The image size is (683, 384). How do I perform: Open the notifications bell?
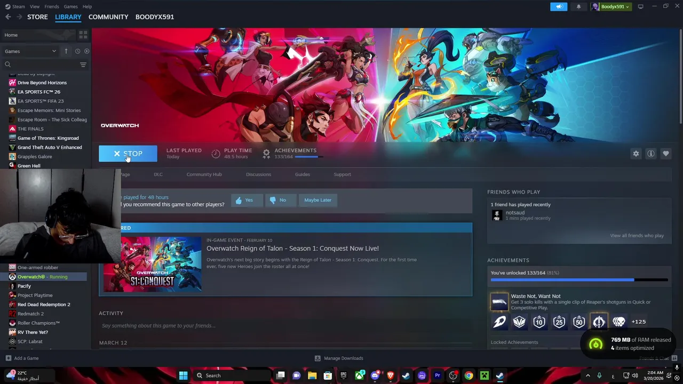pyautogui.click(x=578, y=6)
